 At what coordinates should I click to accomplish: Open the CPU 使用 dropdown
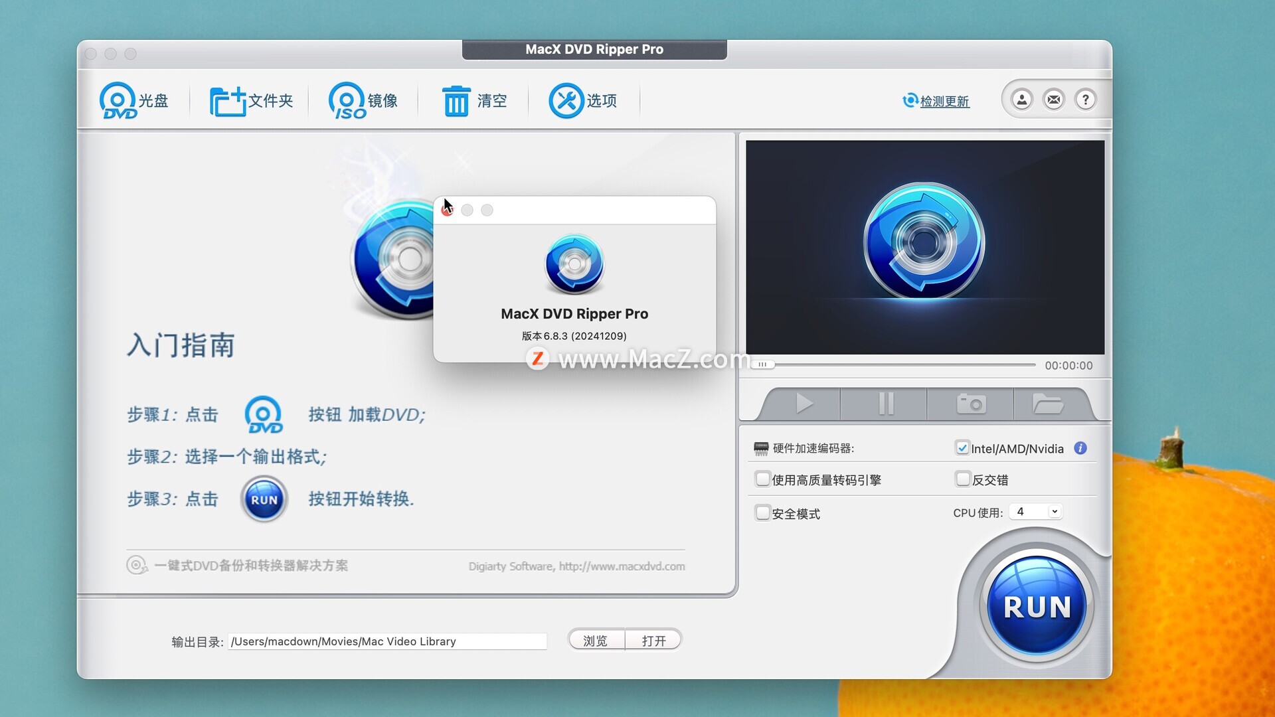click(x=1035, y=512)
